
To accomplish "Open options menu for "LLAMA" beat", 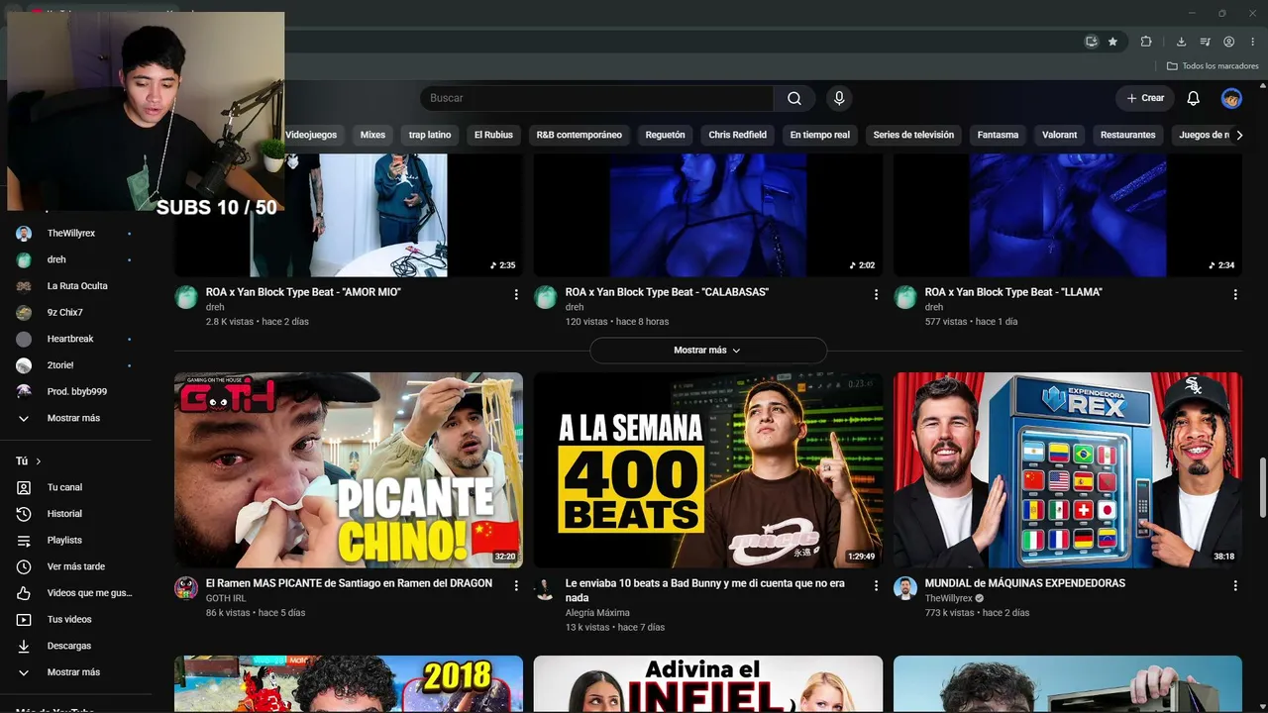I will click(x=1235, y=294).
